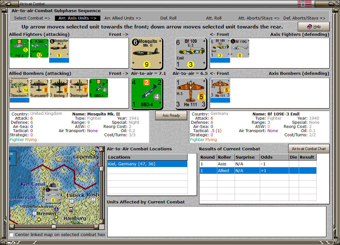Image resolution: width=340 pixels, height=245 pixels.
Task: Click the Axis Ready button
Action: tap(171, 115)
